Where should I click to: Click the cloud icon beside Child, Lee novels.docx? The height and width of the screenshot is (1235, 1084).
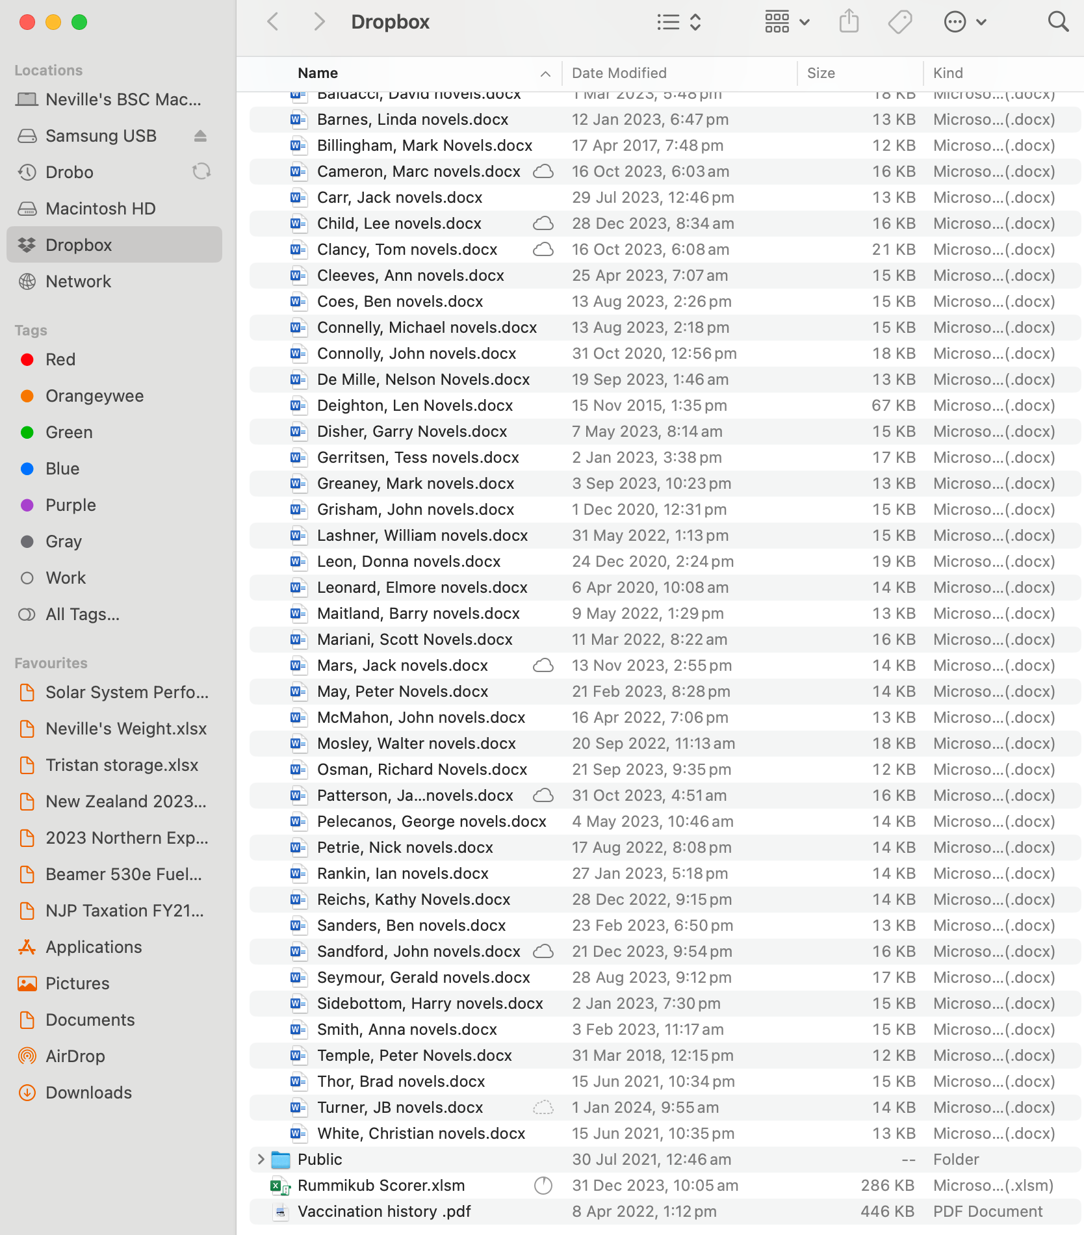click(543, 224)
